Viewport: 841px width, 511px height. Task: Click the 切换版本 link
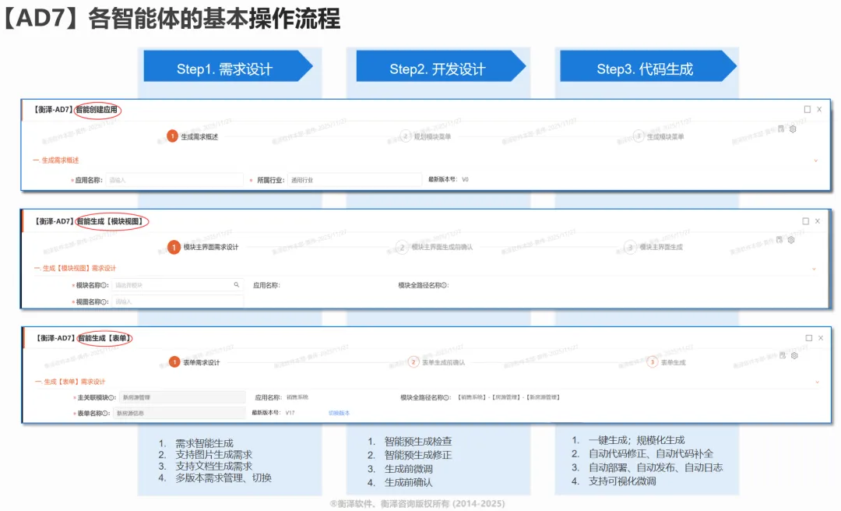click(339, 413)
